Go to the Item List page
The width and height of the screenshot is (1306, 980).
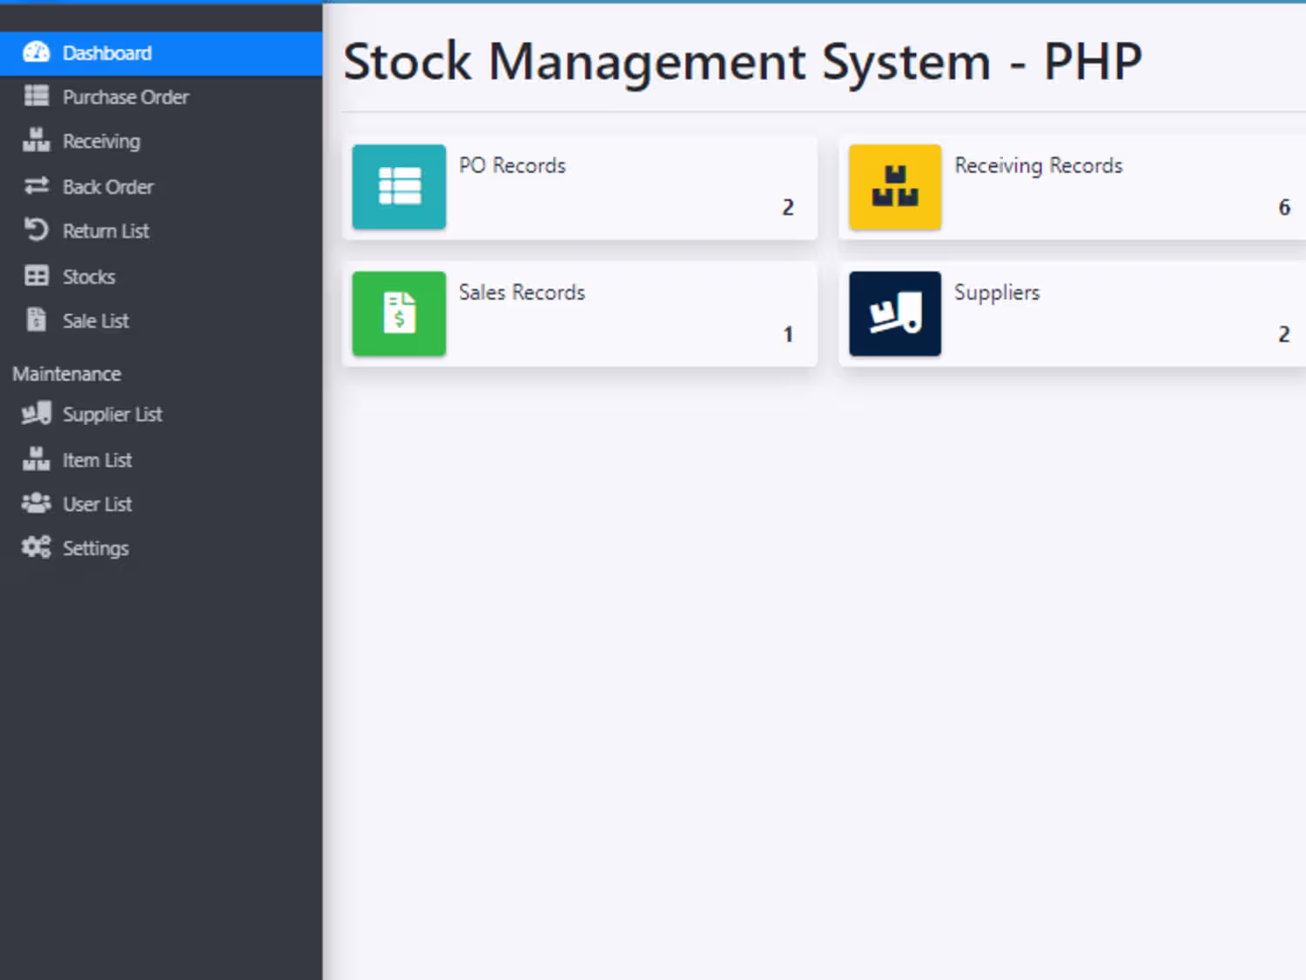pyautogui.click(x=97, y=460)
